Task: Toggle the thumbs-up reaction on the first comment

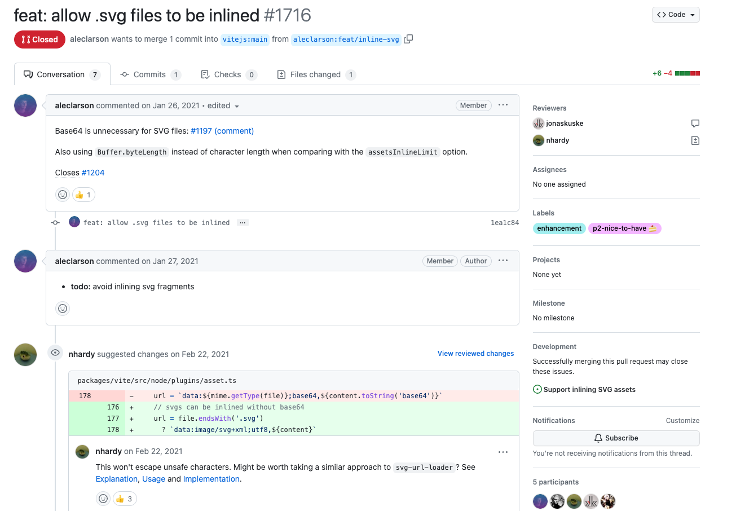Action: 83,194
